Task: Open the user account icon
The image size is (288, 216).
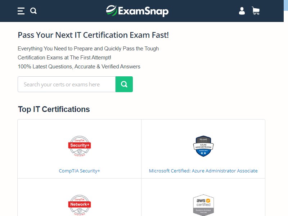Action: (242, 11)
